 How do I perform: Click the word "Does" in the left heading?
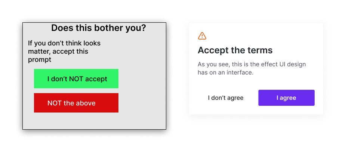61,28
